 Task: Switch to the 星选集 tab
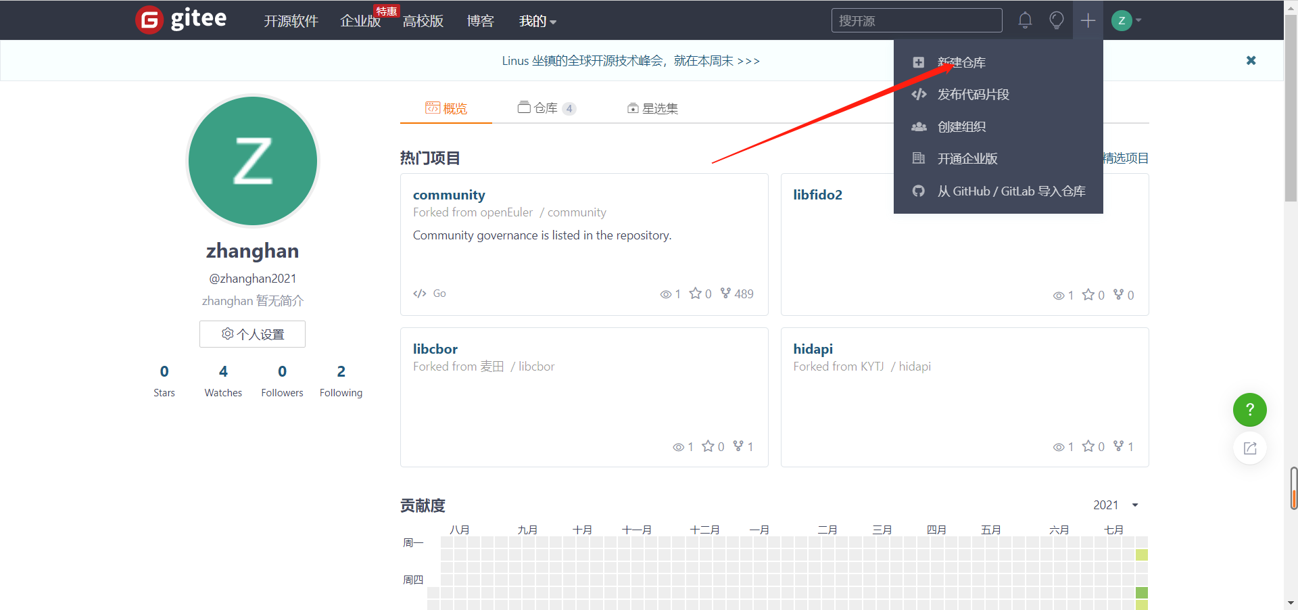point(652,108)
